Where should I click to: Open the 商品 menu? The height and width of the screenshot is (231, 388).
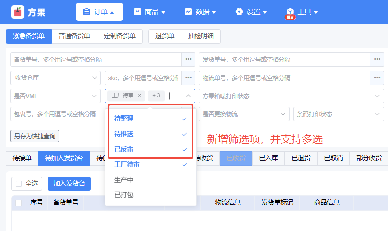[x=150, y=12]
